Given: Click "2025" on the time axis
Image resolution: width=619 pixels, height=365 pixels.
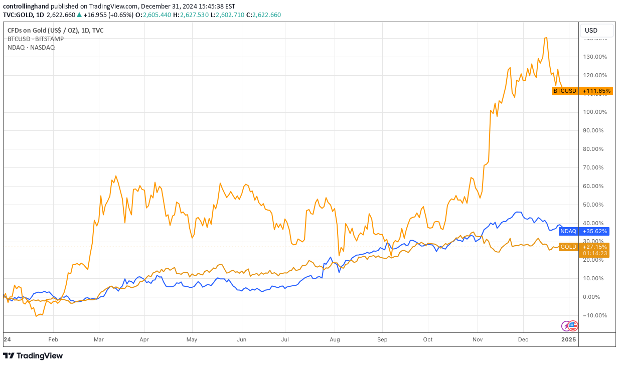Looking at the screenshot, I should (568, 339).
